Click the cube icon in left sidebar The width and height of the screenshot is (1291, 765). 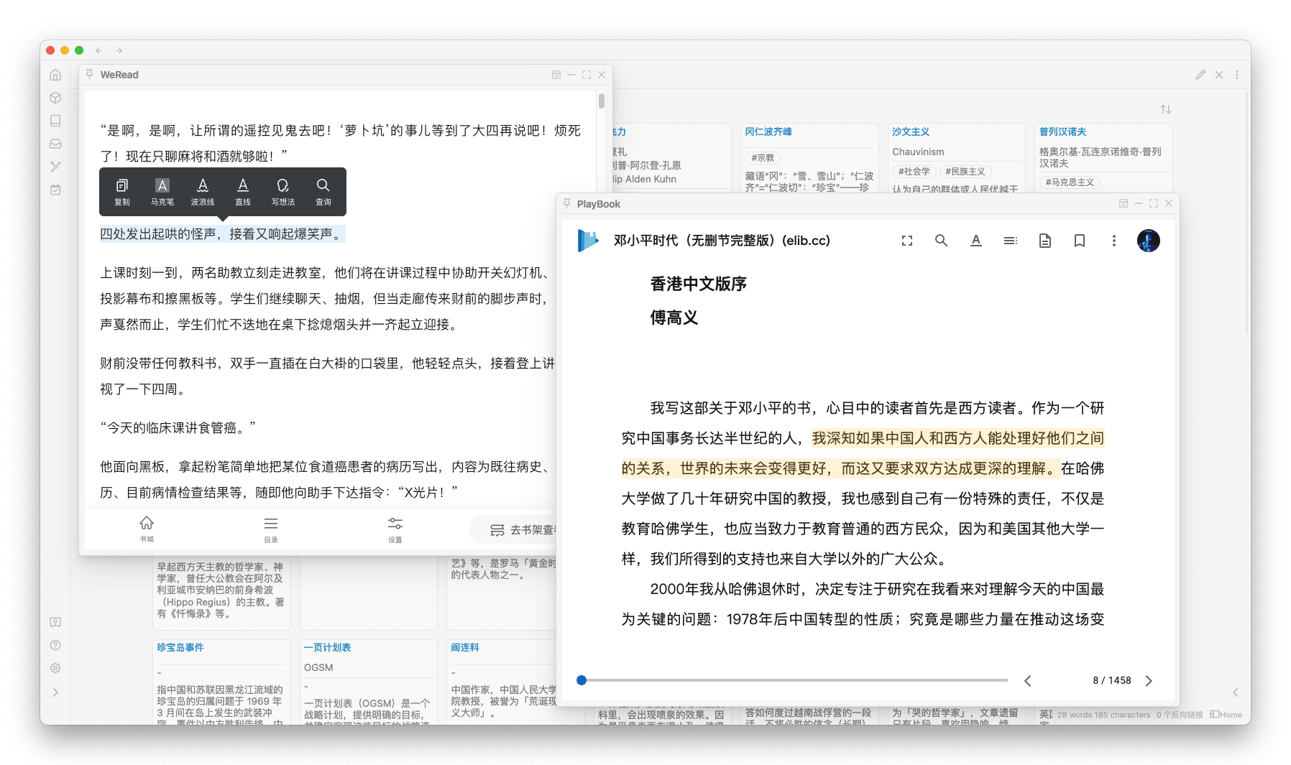point(55,98)
